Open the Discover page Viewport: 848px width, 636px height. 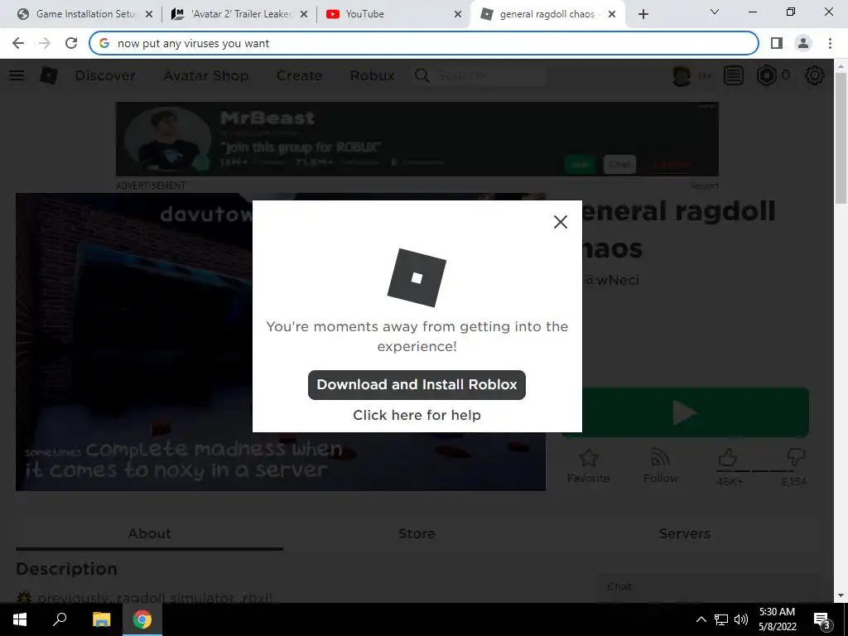point(105,75)
